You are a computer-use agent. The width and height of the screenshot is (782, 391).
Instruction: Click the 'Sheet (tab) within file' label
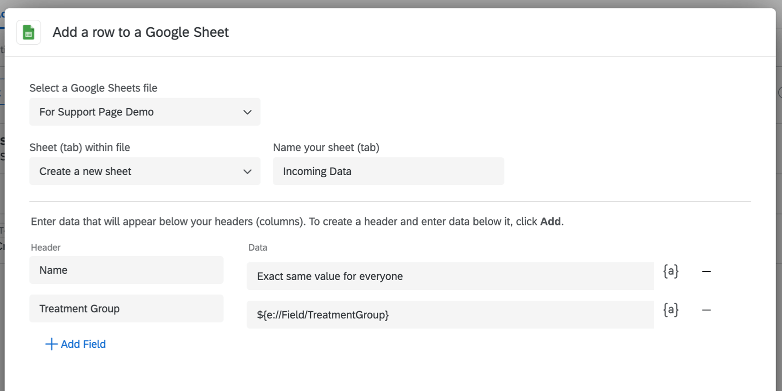[x=80, y=147]
